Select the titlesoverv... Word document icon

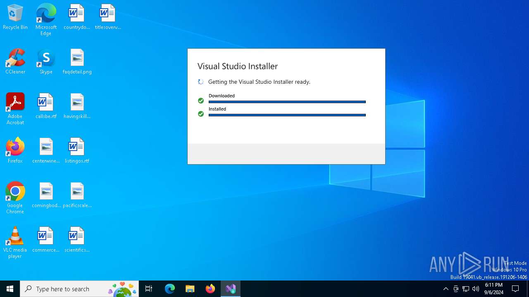coord(108,17)
